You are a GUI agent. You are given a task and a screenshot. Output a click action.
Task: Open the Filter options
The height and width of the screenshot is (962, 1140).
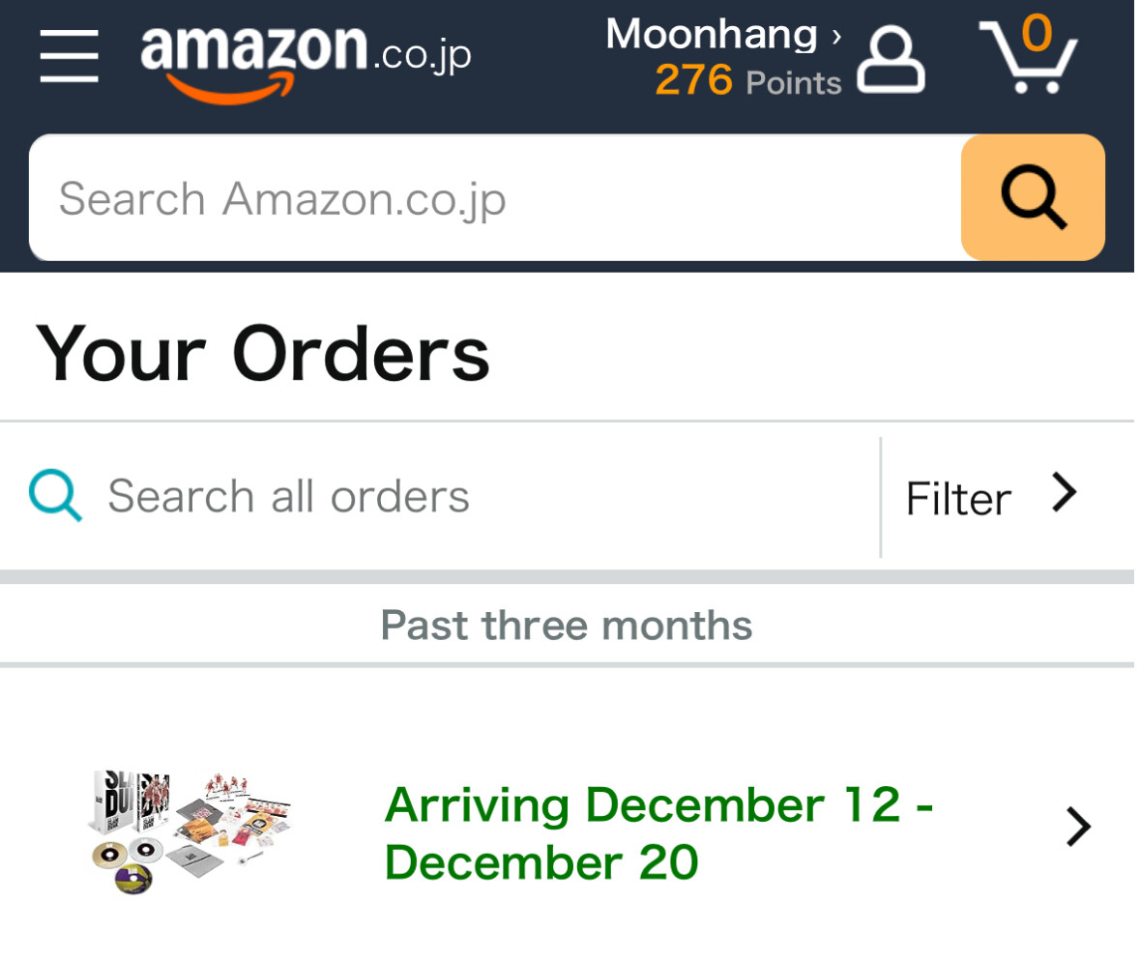(x=958, y=499)
